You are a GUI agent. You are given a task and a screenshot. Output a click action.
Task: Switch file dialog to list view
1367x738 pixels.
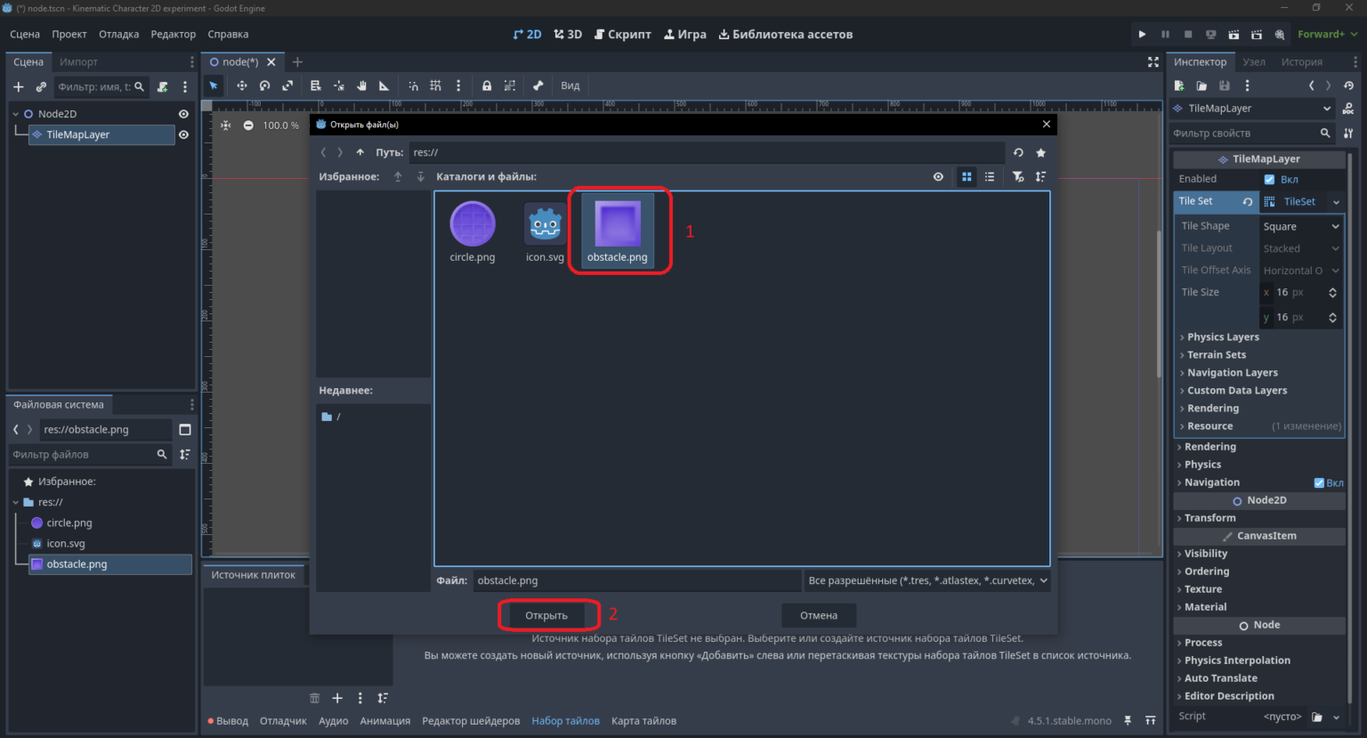point(990,177)
